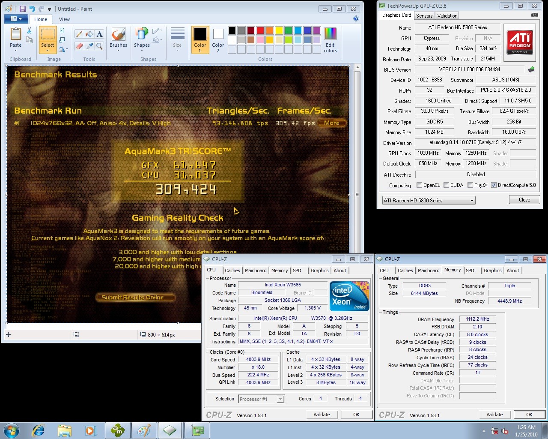Pick the yellow color swatch
Image resolution: width=548 pixels, height=439 pixels.
pos(279,30)
